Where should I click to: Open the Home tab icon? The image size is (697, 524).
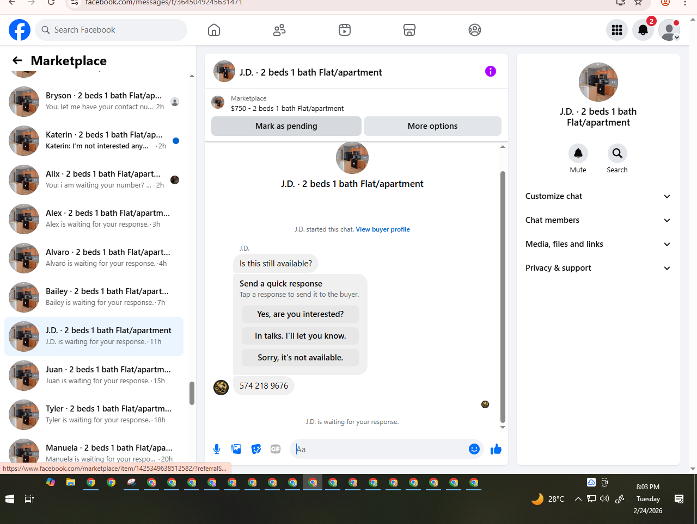(x=214, y=30)
